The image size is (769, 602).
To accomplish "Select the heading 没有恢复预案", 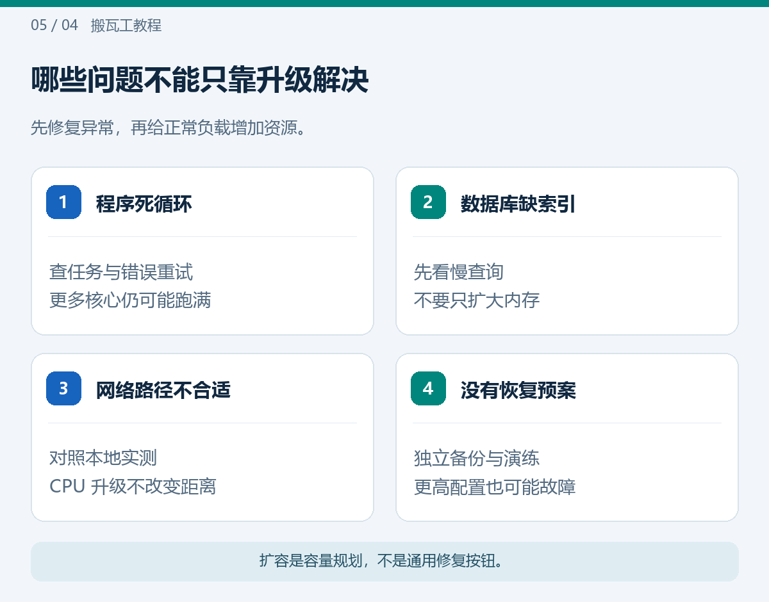I will pos(518,390).
